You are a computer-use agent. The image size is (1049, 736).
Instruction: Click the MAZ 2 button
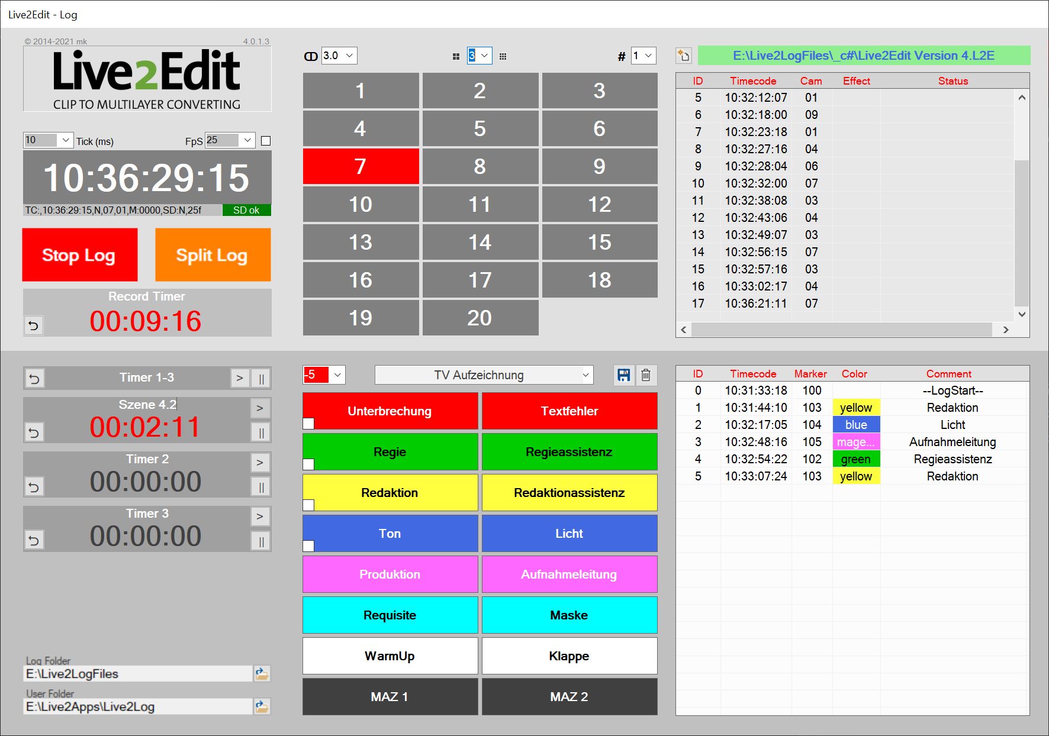click(569, 697)
